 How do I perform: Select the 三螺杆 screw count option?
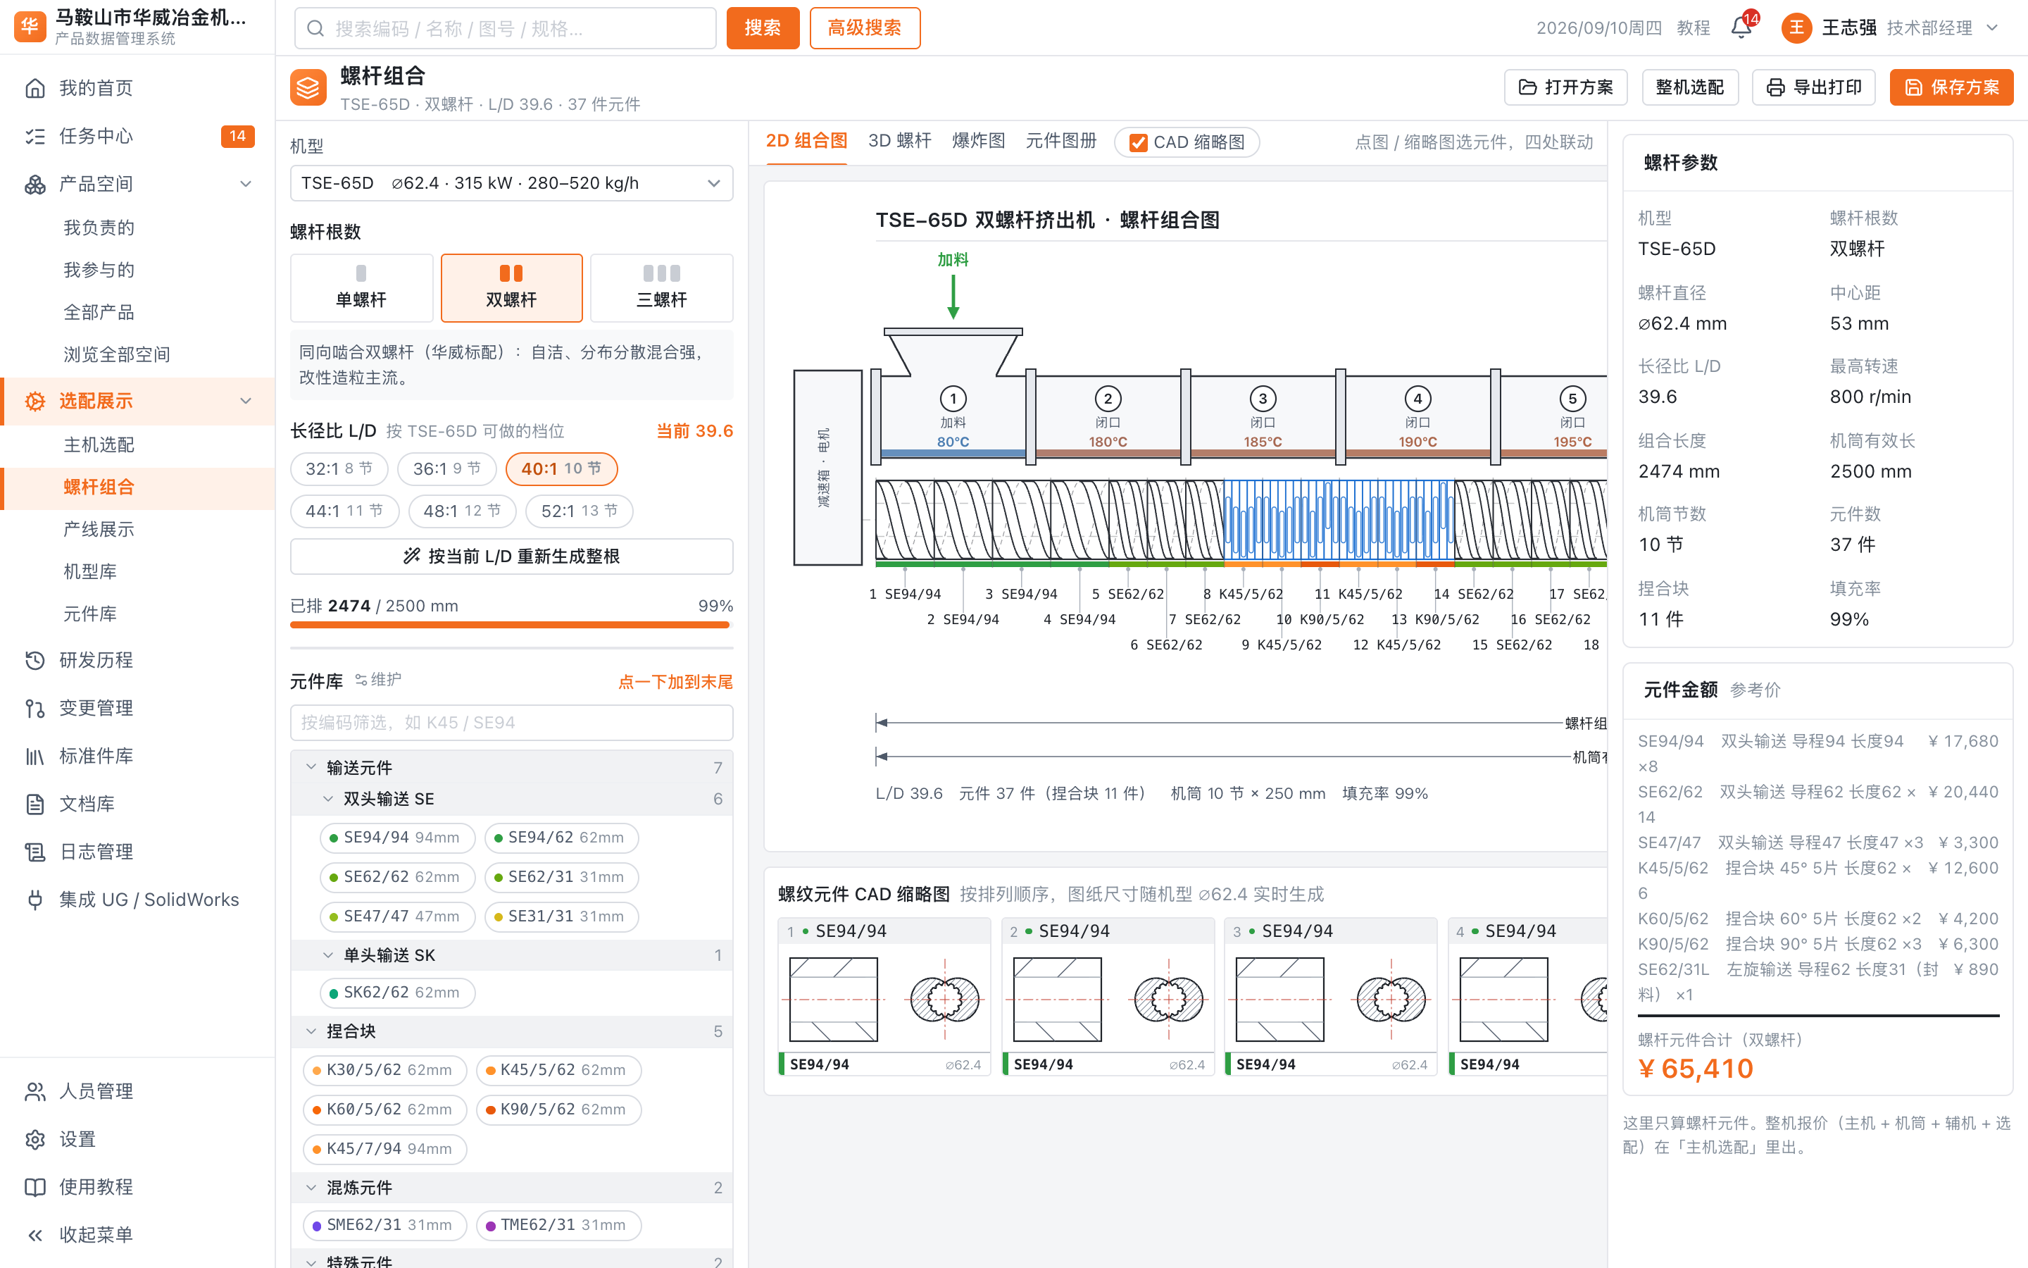pyautogui.click(x=661, y=287)
